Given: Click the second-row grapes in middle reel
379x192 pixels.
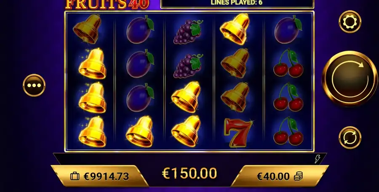Looking at the screenshot, I should click(x=188, y=66).
